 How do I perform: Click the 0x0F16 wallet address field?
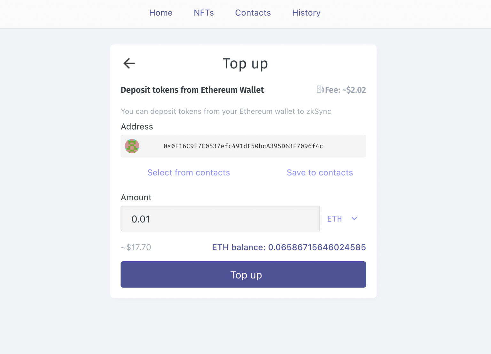coord(243,146)
